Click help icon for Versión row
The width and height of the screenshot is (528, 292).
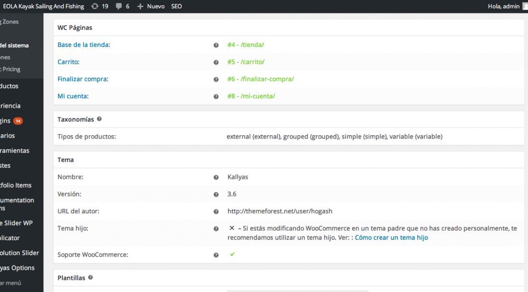pos(216,195)
